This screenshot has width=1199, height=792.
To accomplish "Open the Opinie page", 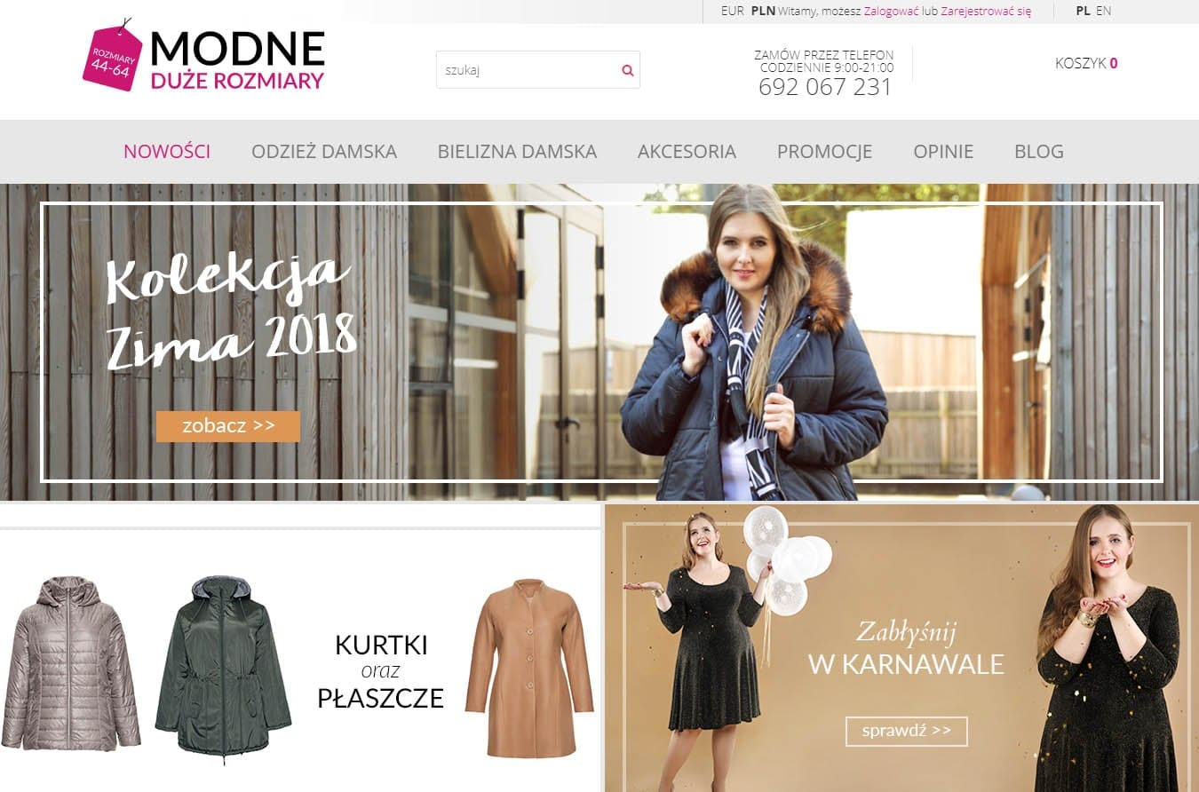I will (943, 152).
